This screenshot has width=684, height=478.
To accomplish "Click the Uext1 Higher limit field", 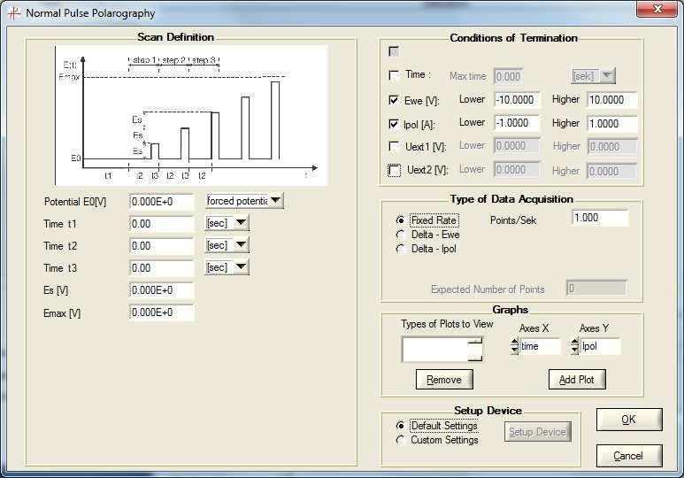I will (x=612, y=147).
